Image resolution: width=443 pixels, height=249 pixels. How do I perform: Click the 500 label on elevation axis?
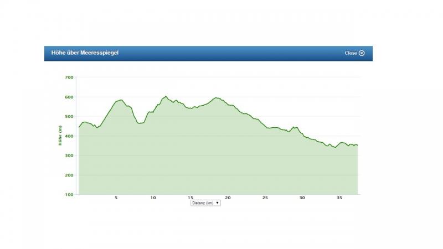pos(69,117)
